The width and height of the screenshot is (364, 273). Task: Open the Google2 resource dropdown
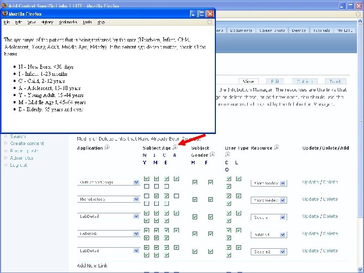point(269,252)
